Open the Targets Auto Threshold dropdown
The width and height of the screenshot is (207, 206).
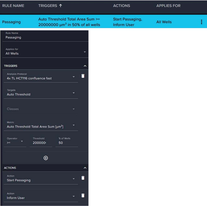[74, 93]
